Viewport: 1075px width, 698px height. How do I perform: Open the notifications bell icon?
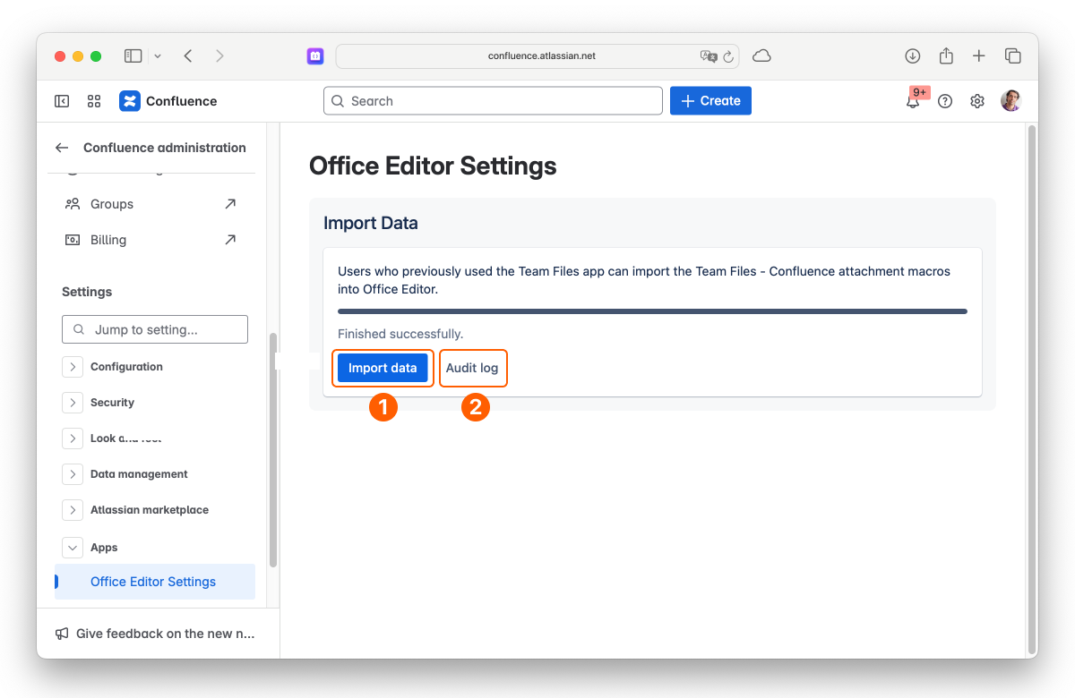[913, 101]
